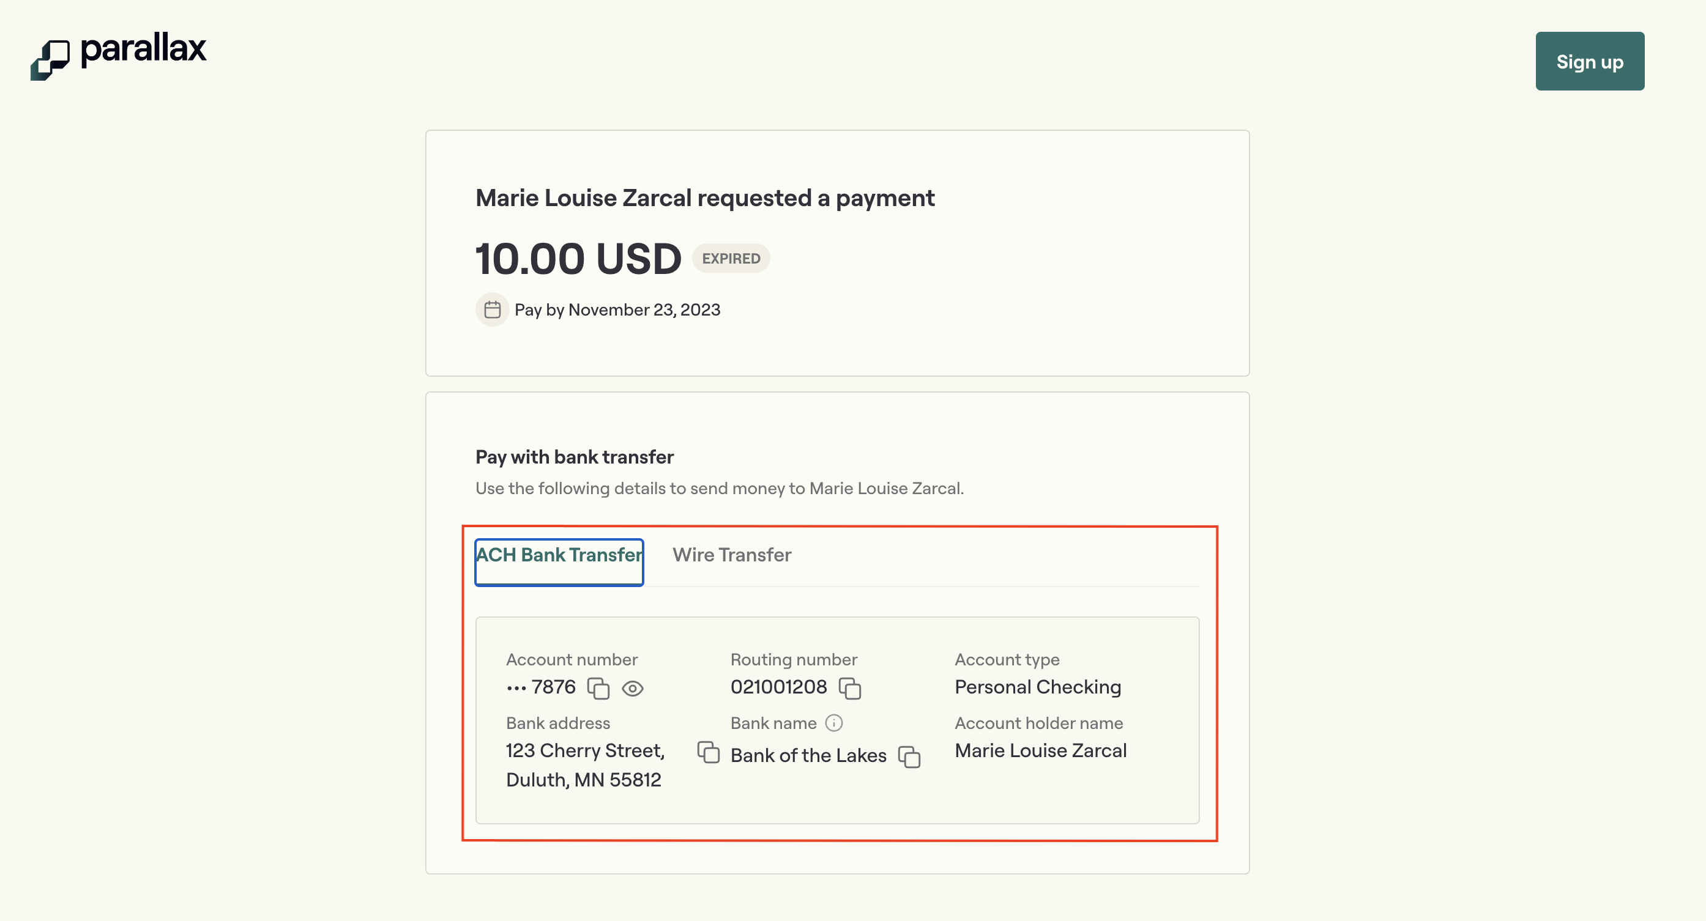Open the Bank name info tooltip
1706x921 pixels.
[x=833, y=723]
